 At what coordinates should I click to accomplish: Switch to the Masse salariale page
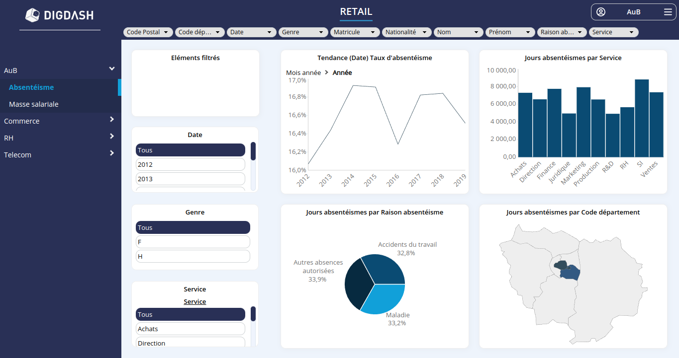pos(34,104)
